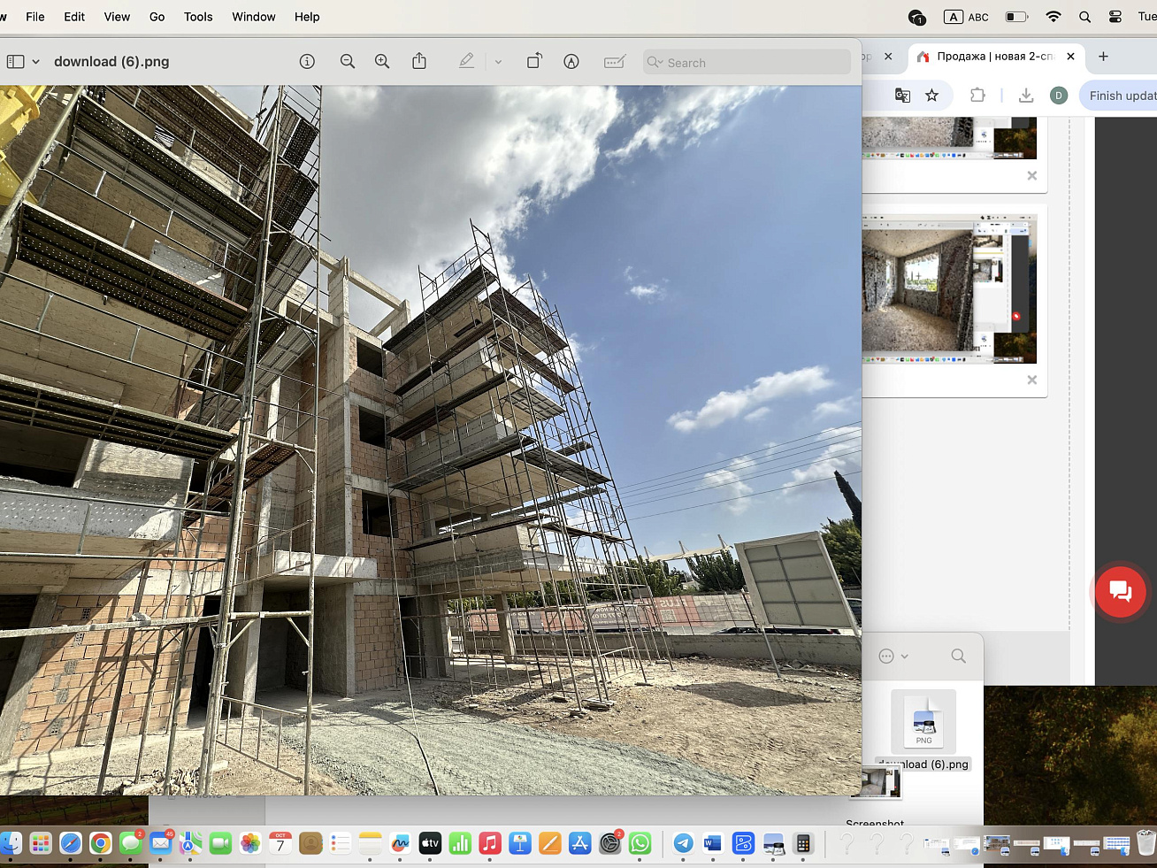The width and height of the screenshot is (1157, 868).
Task: Open the form filling toolbar icon
Action: click(x=614, y=62)
